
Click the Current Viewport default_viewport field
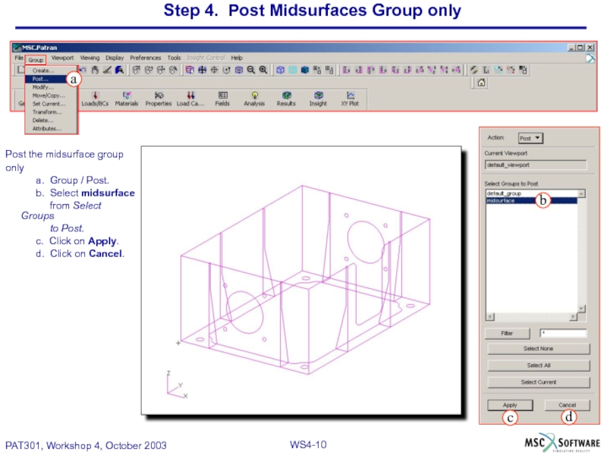[x=536, y=165]
